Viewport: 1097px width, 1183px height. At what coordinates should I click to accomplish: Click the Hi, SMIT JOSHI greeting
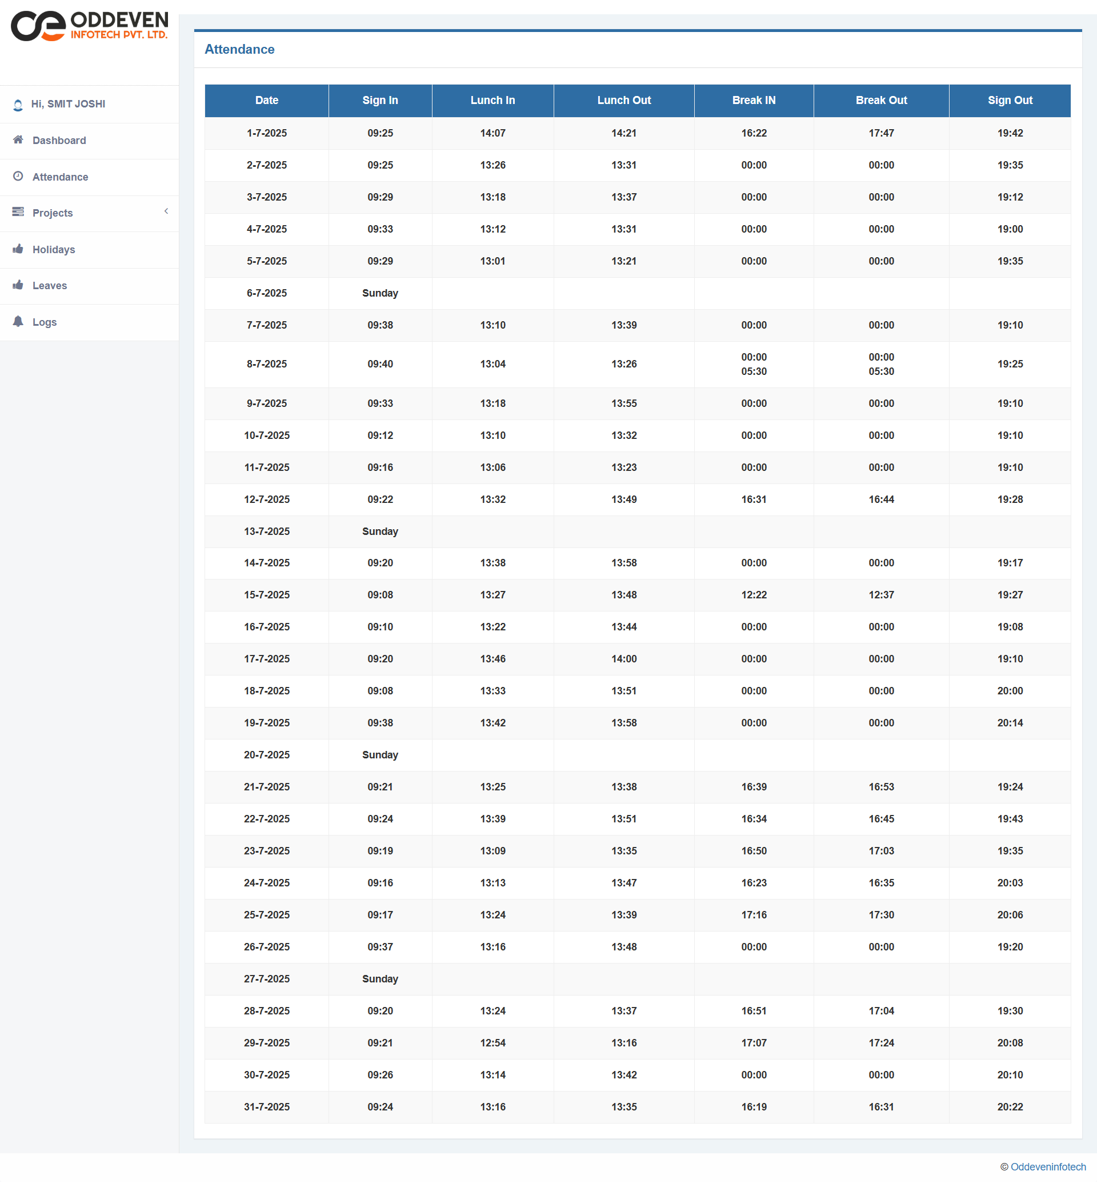[x=68, y=104]
